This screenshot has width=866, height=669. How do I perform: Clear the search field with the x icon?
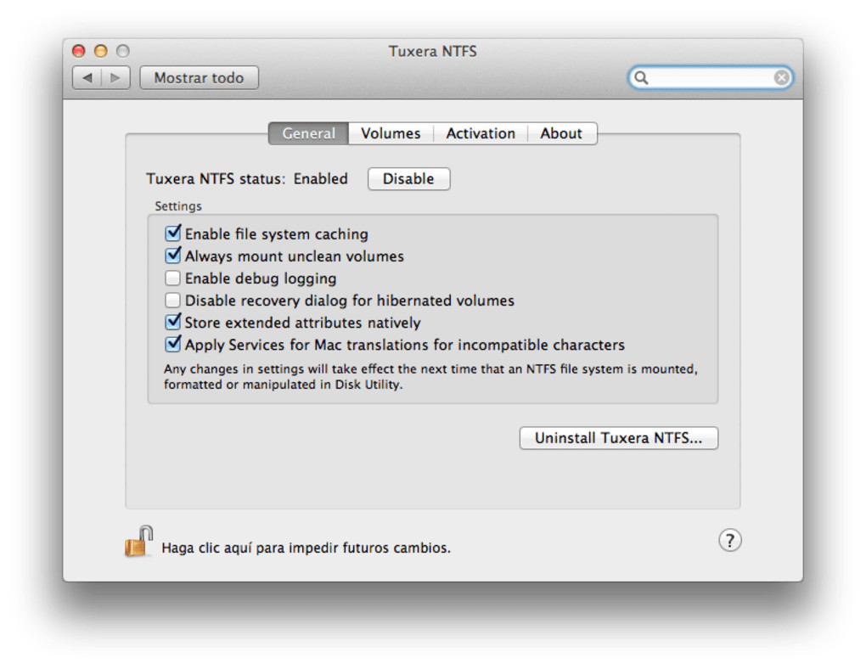(781, 77)
